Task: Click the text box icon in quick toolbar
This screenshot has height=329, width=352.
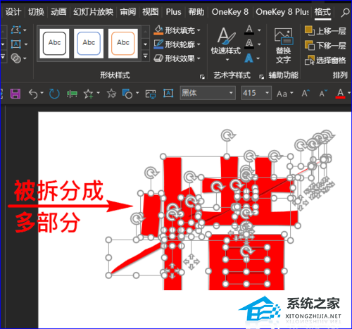Action: point(168,94)
